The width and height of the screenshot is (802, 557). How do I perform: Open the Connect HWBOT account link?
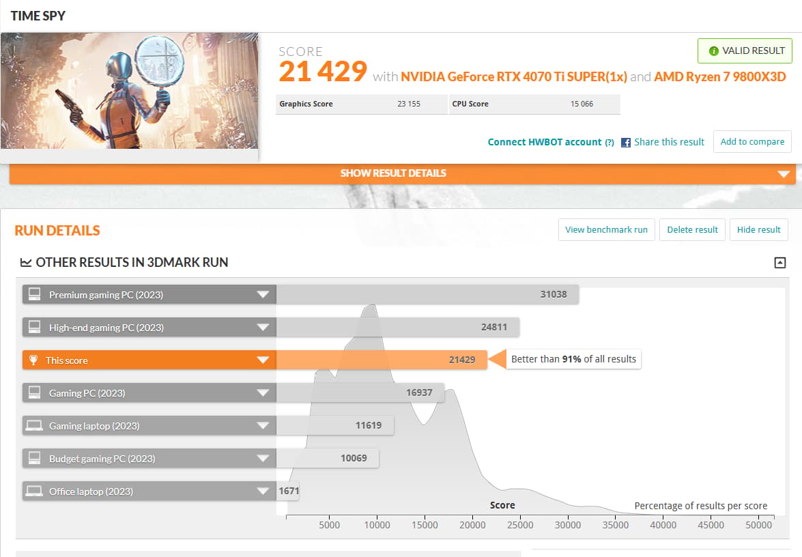544,142
